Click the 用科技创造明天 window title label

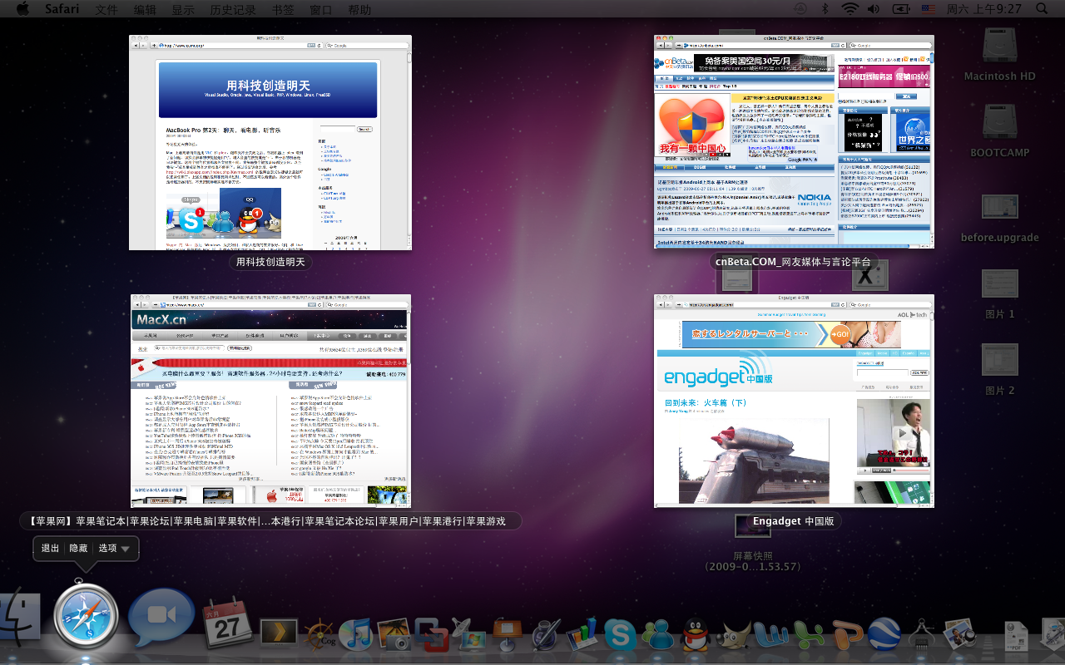[270, 262]
